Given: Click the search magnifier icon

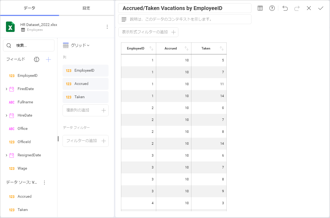Looking at the screenshot, I should point(9,45).
